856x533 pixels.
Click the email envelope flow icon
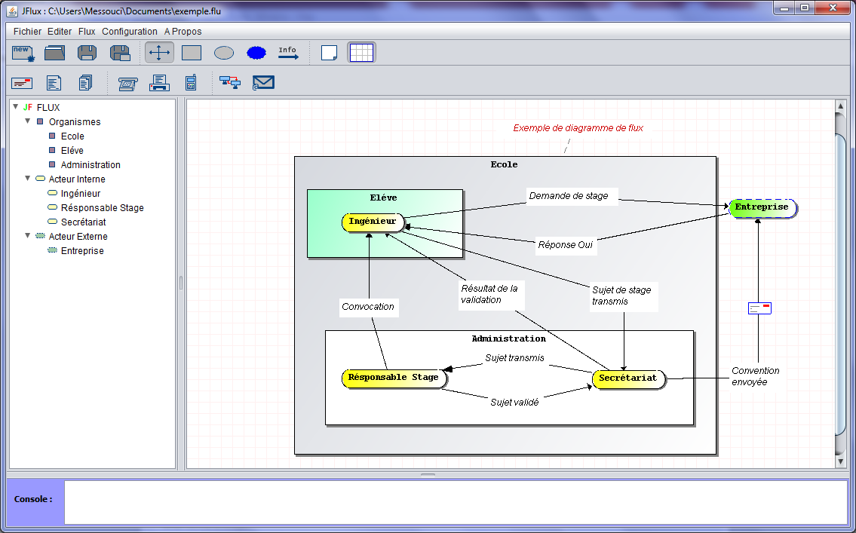(263, 83)
